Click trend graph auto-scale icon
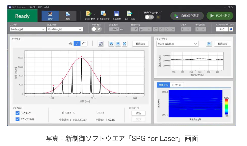This screenshot has height=146, width=247. [x=209, y=44]
